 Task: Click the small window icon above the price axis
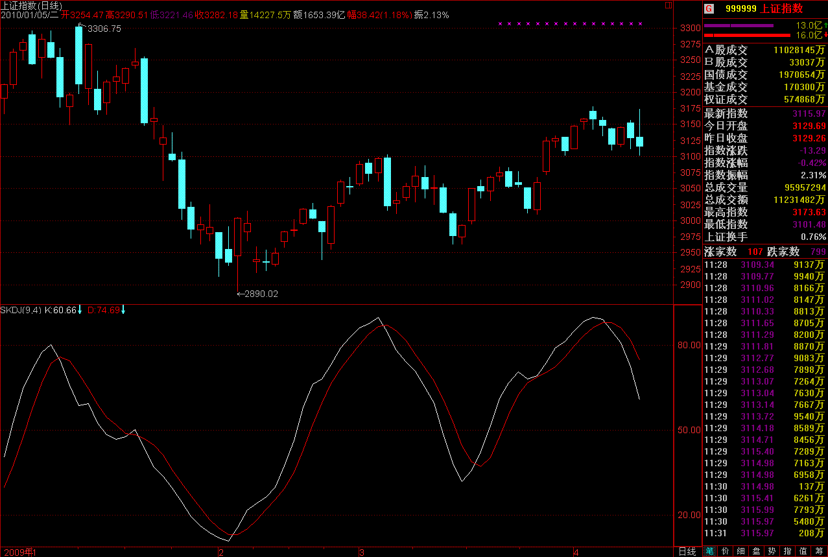pos(668,5)
